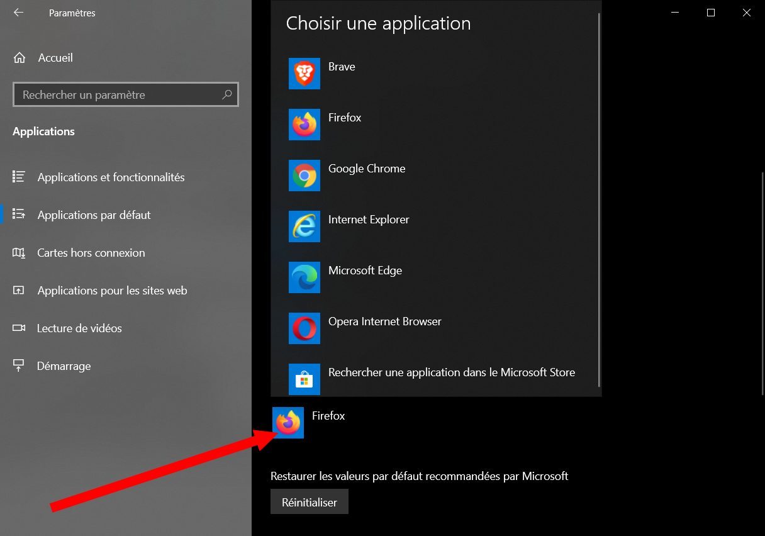This screenshot has width=765, height=536.
Task: Click the search magnifier icon
Action: pos(227,95)
